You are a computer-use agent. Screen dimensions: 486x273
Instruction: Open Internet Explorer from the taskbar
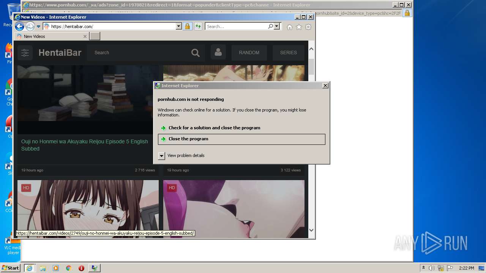tap(29, 268)
